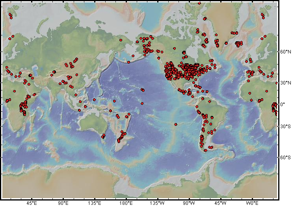
Task: Select the red marker on the central Pacific equator
Action: pyautogui.click(x=142, y=103)
